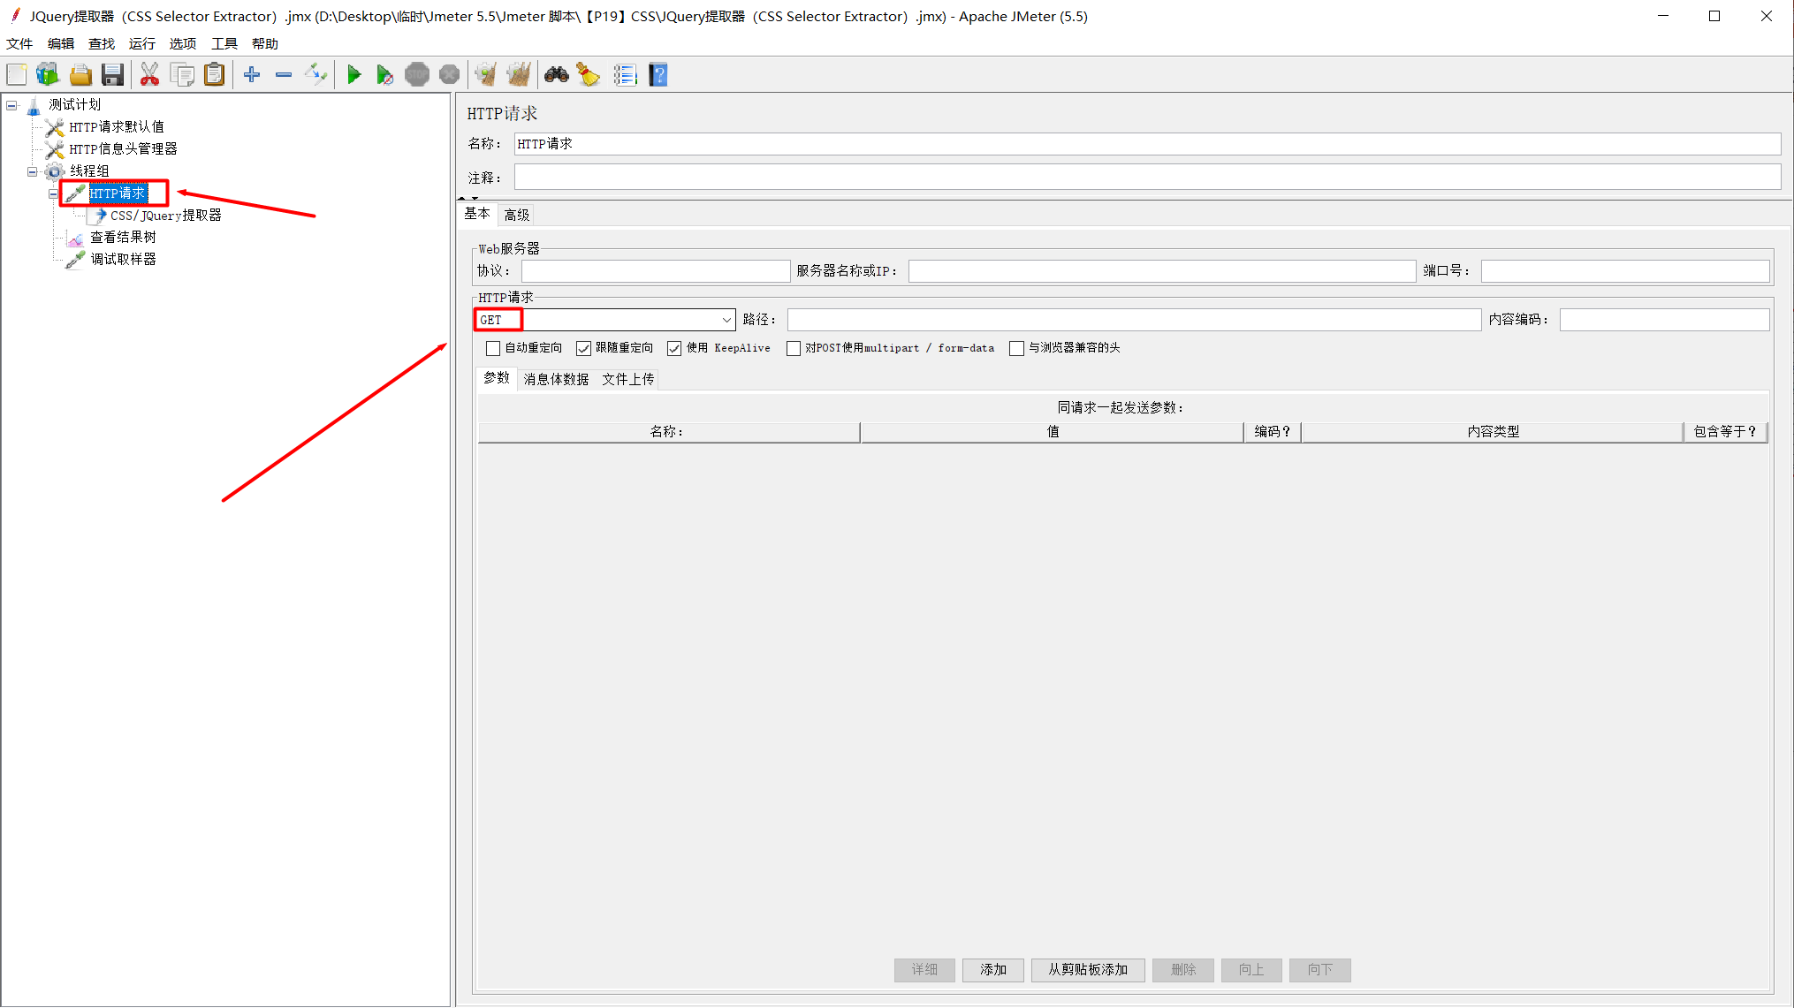Clear results with single broom icon

tap(485, 75)
